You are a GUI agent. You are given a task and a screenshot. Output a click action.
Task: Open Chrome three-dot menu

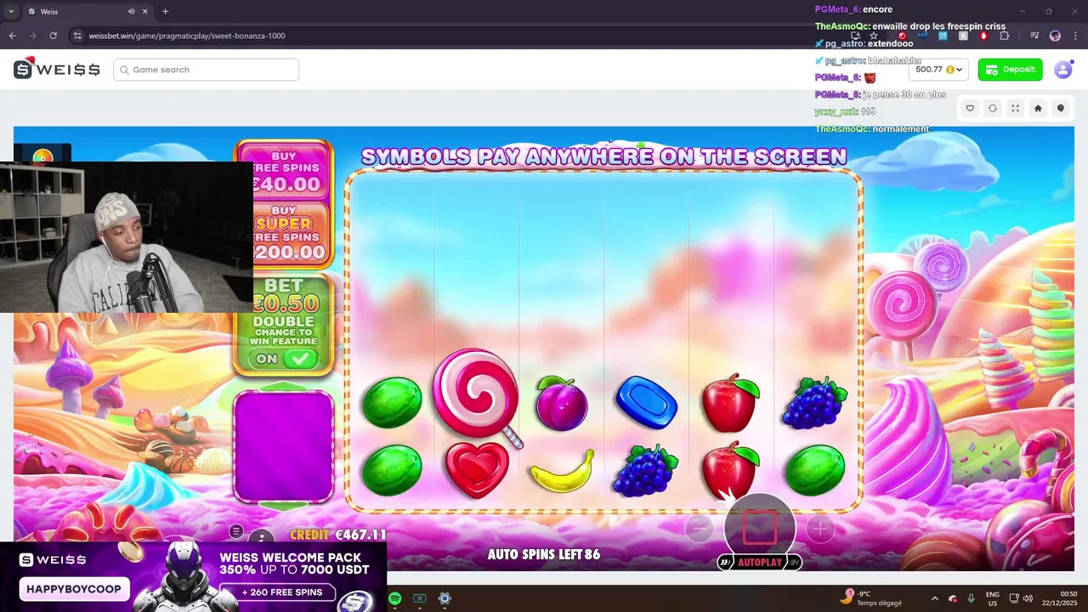(1074, 36)
